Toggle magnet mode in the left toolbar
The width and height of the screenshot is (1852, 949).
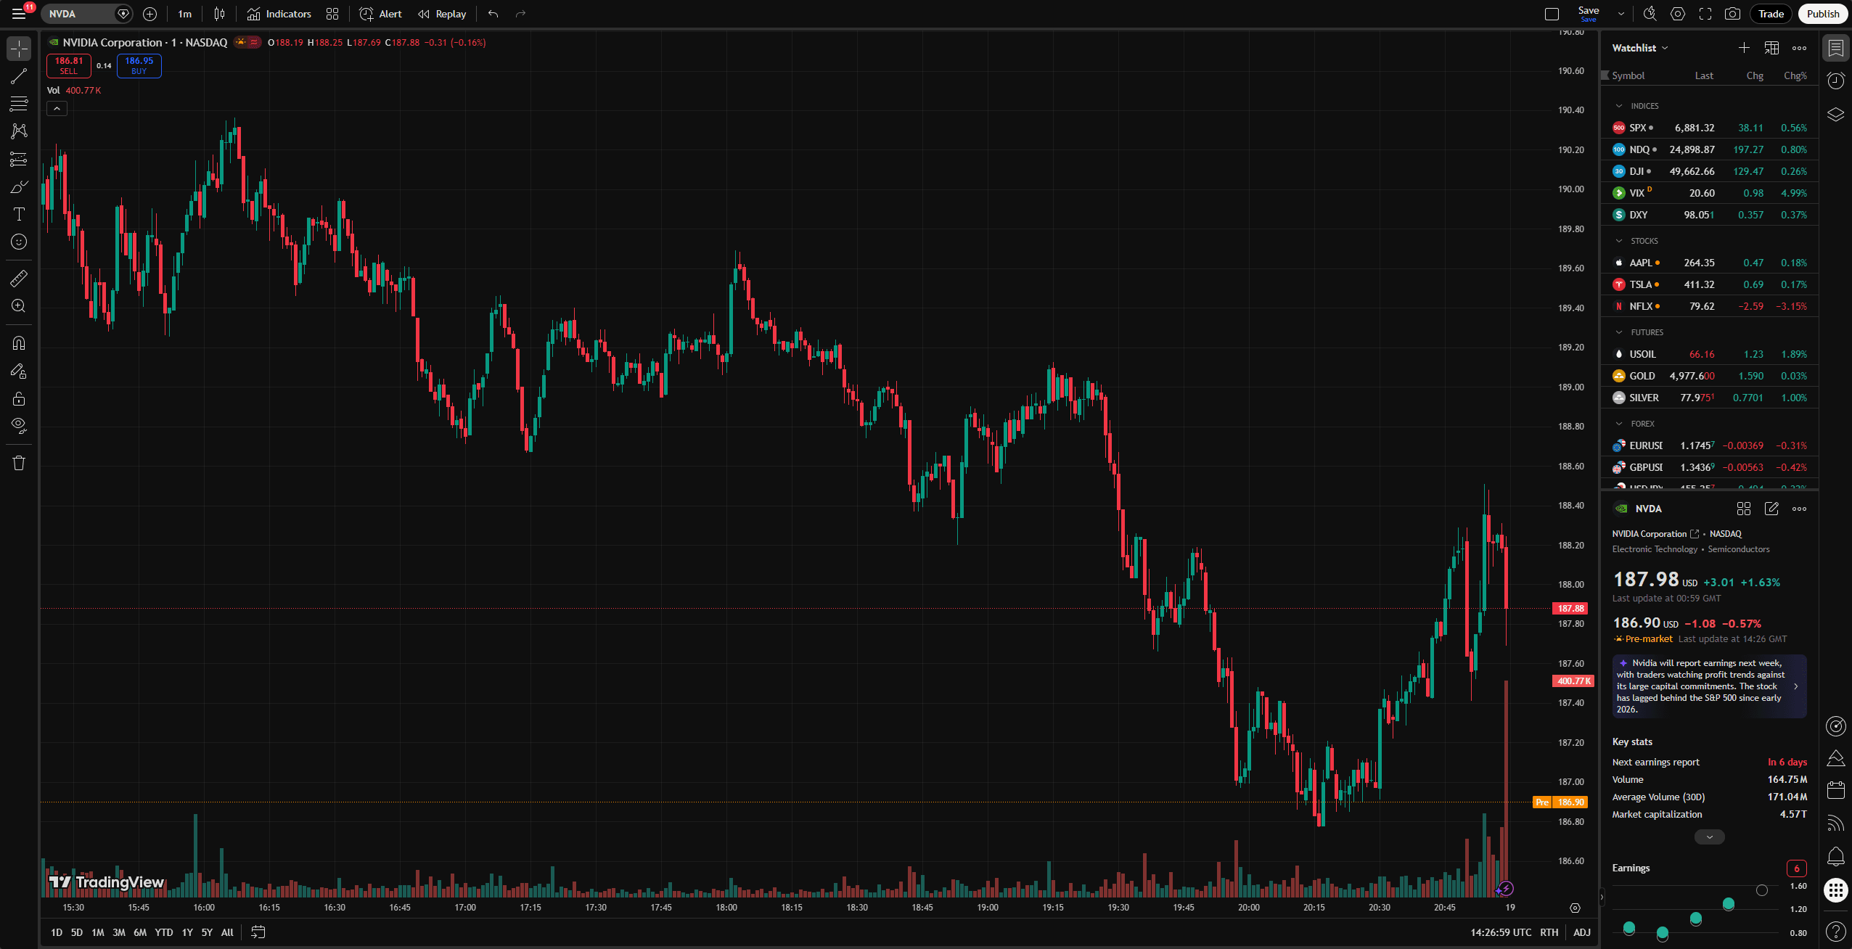pyautogui.click(x=18, y=342)
